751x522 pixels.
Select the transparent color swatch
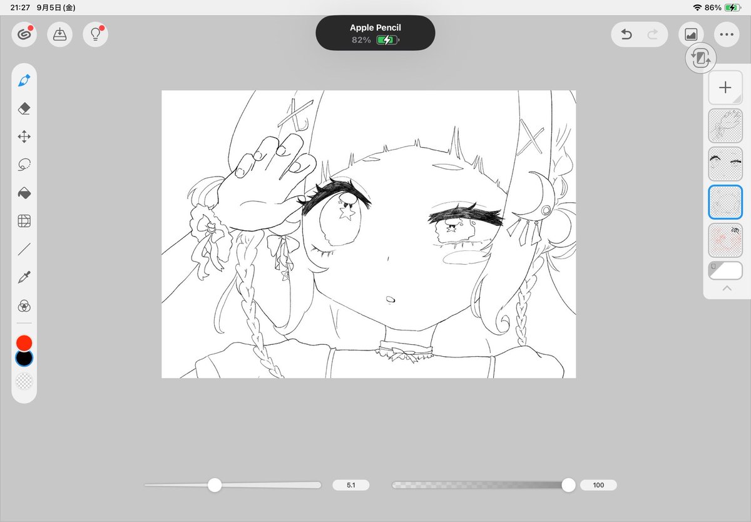click(24, 381)
